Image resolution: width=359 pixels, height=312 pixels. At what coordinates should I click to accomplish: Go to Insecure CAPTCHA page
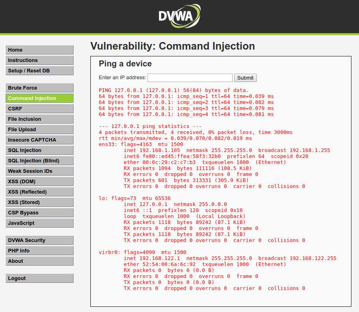click(x=40, y=140)
